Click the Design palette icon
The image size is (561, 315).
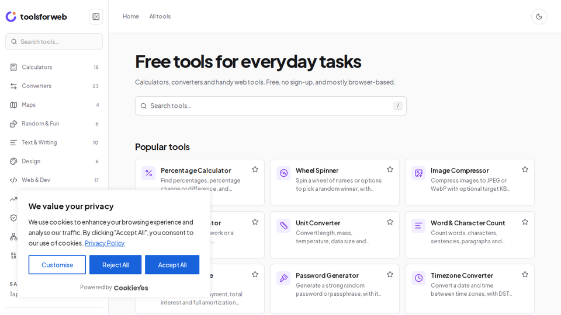(13, 162)
